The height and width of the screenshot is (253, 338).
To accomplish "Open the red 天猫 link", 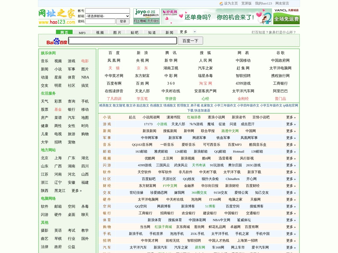I will pos(114,68).
